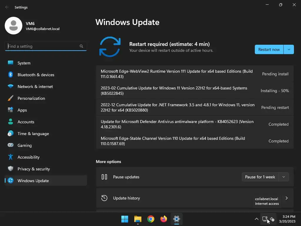The width and height of the screenshot is (301, 226).
Task: Click the Windows Update page title
Action: pyautogui.click(x=128, y=22)
